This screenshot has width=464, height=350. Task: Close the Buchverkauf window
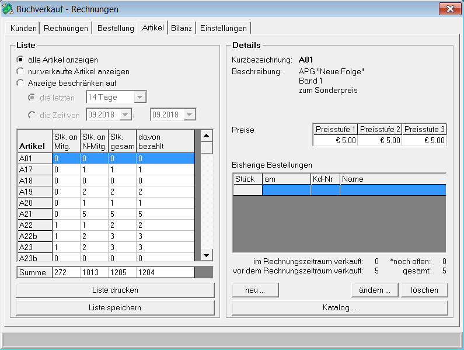point(449,9)
